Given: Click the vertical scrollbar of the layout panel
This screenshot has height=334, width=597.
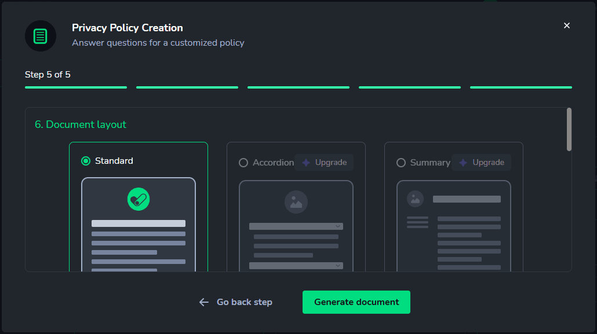Looking at the screenshot, I should point(569,129).
